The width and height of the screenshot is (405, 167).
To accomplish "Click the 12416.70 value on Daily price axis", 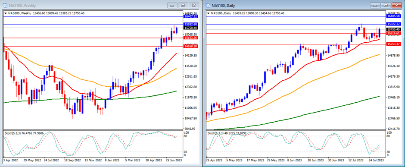I will 394,129.
